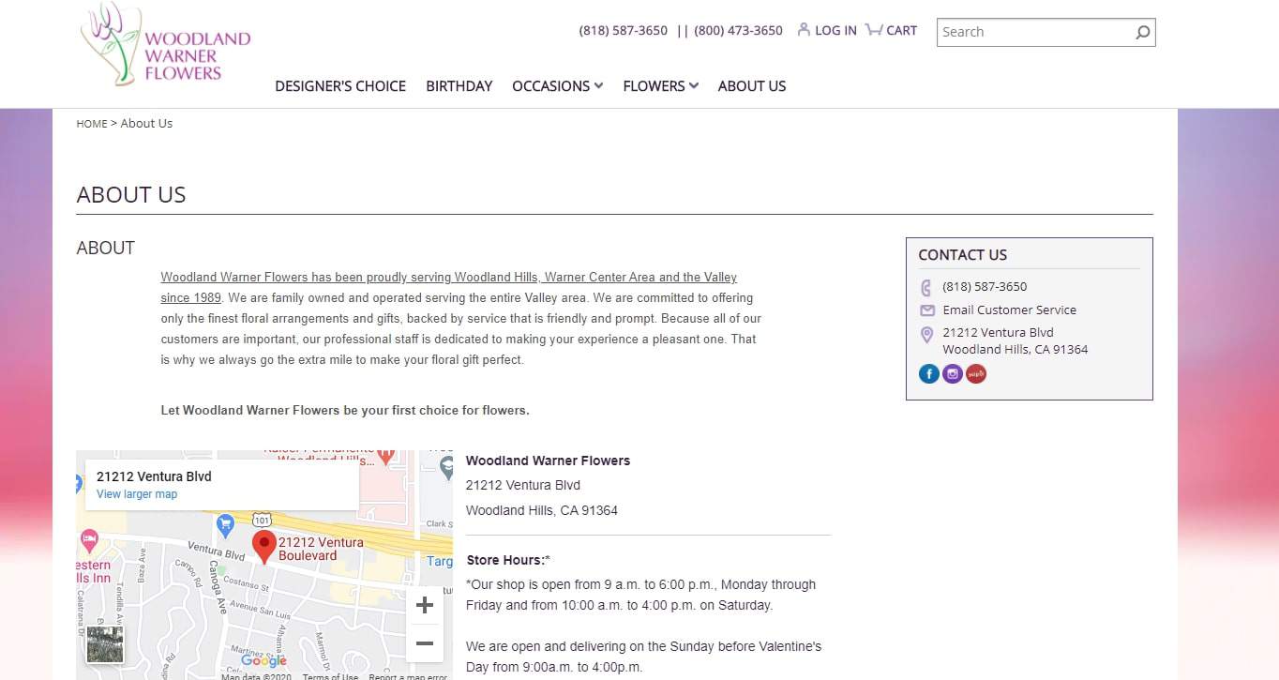Click the CONTACT US box heading
Viewport: 1279px width, 680px height.
963,255
